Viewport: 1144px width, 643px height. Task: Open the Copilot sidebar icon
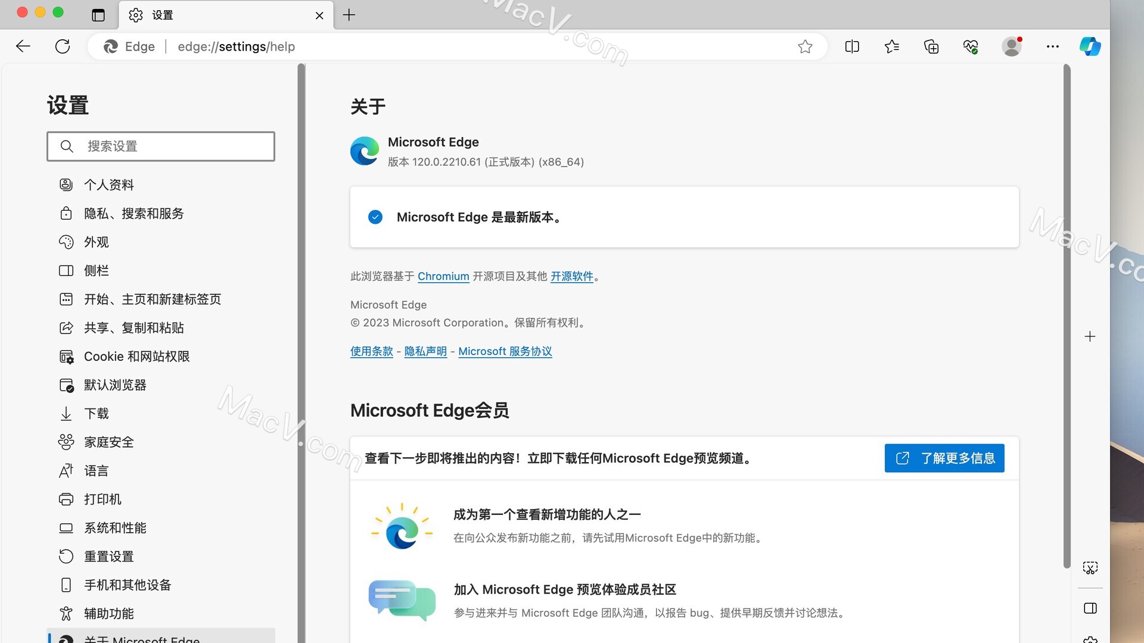pyautogui.click(x=1090, y=46)
